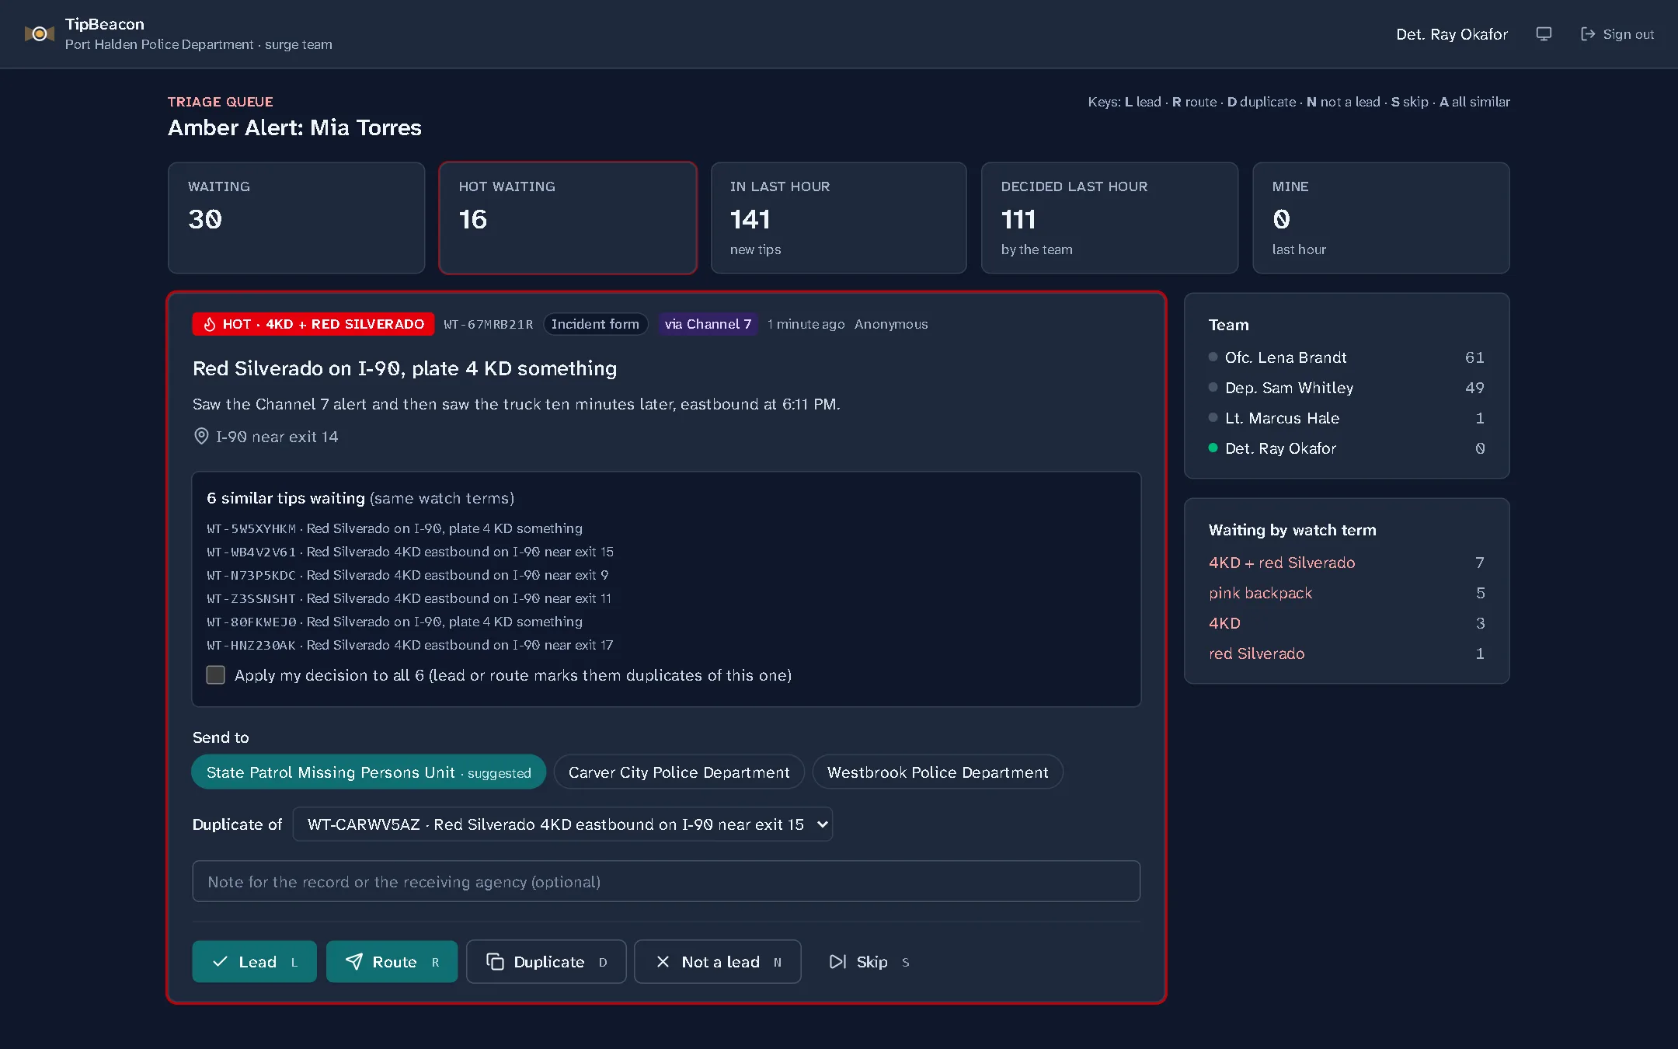Image resolution: width=1678 pixels, height=1049 pixels.
Task: Open similar tip WT-N73P5KDC
Action: tap(408, 575)
